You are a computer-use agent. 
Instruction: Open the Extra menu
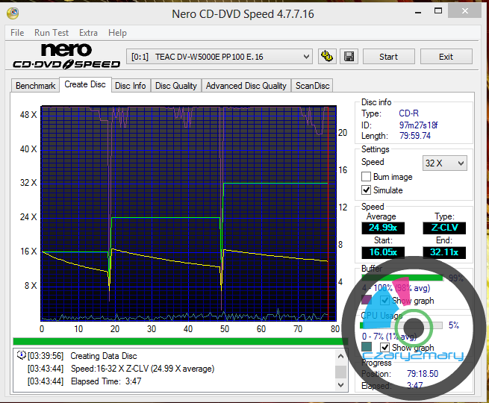coord(88,33)
